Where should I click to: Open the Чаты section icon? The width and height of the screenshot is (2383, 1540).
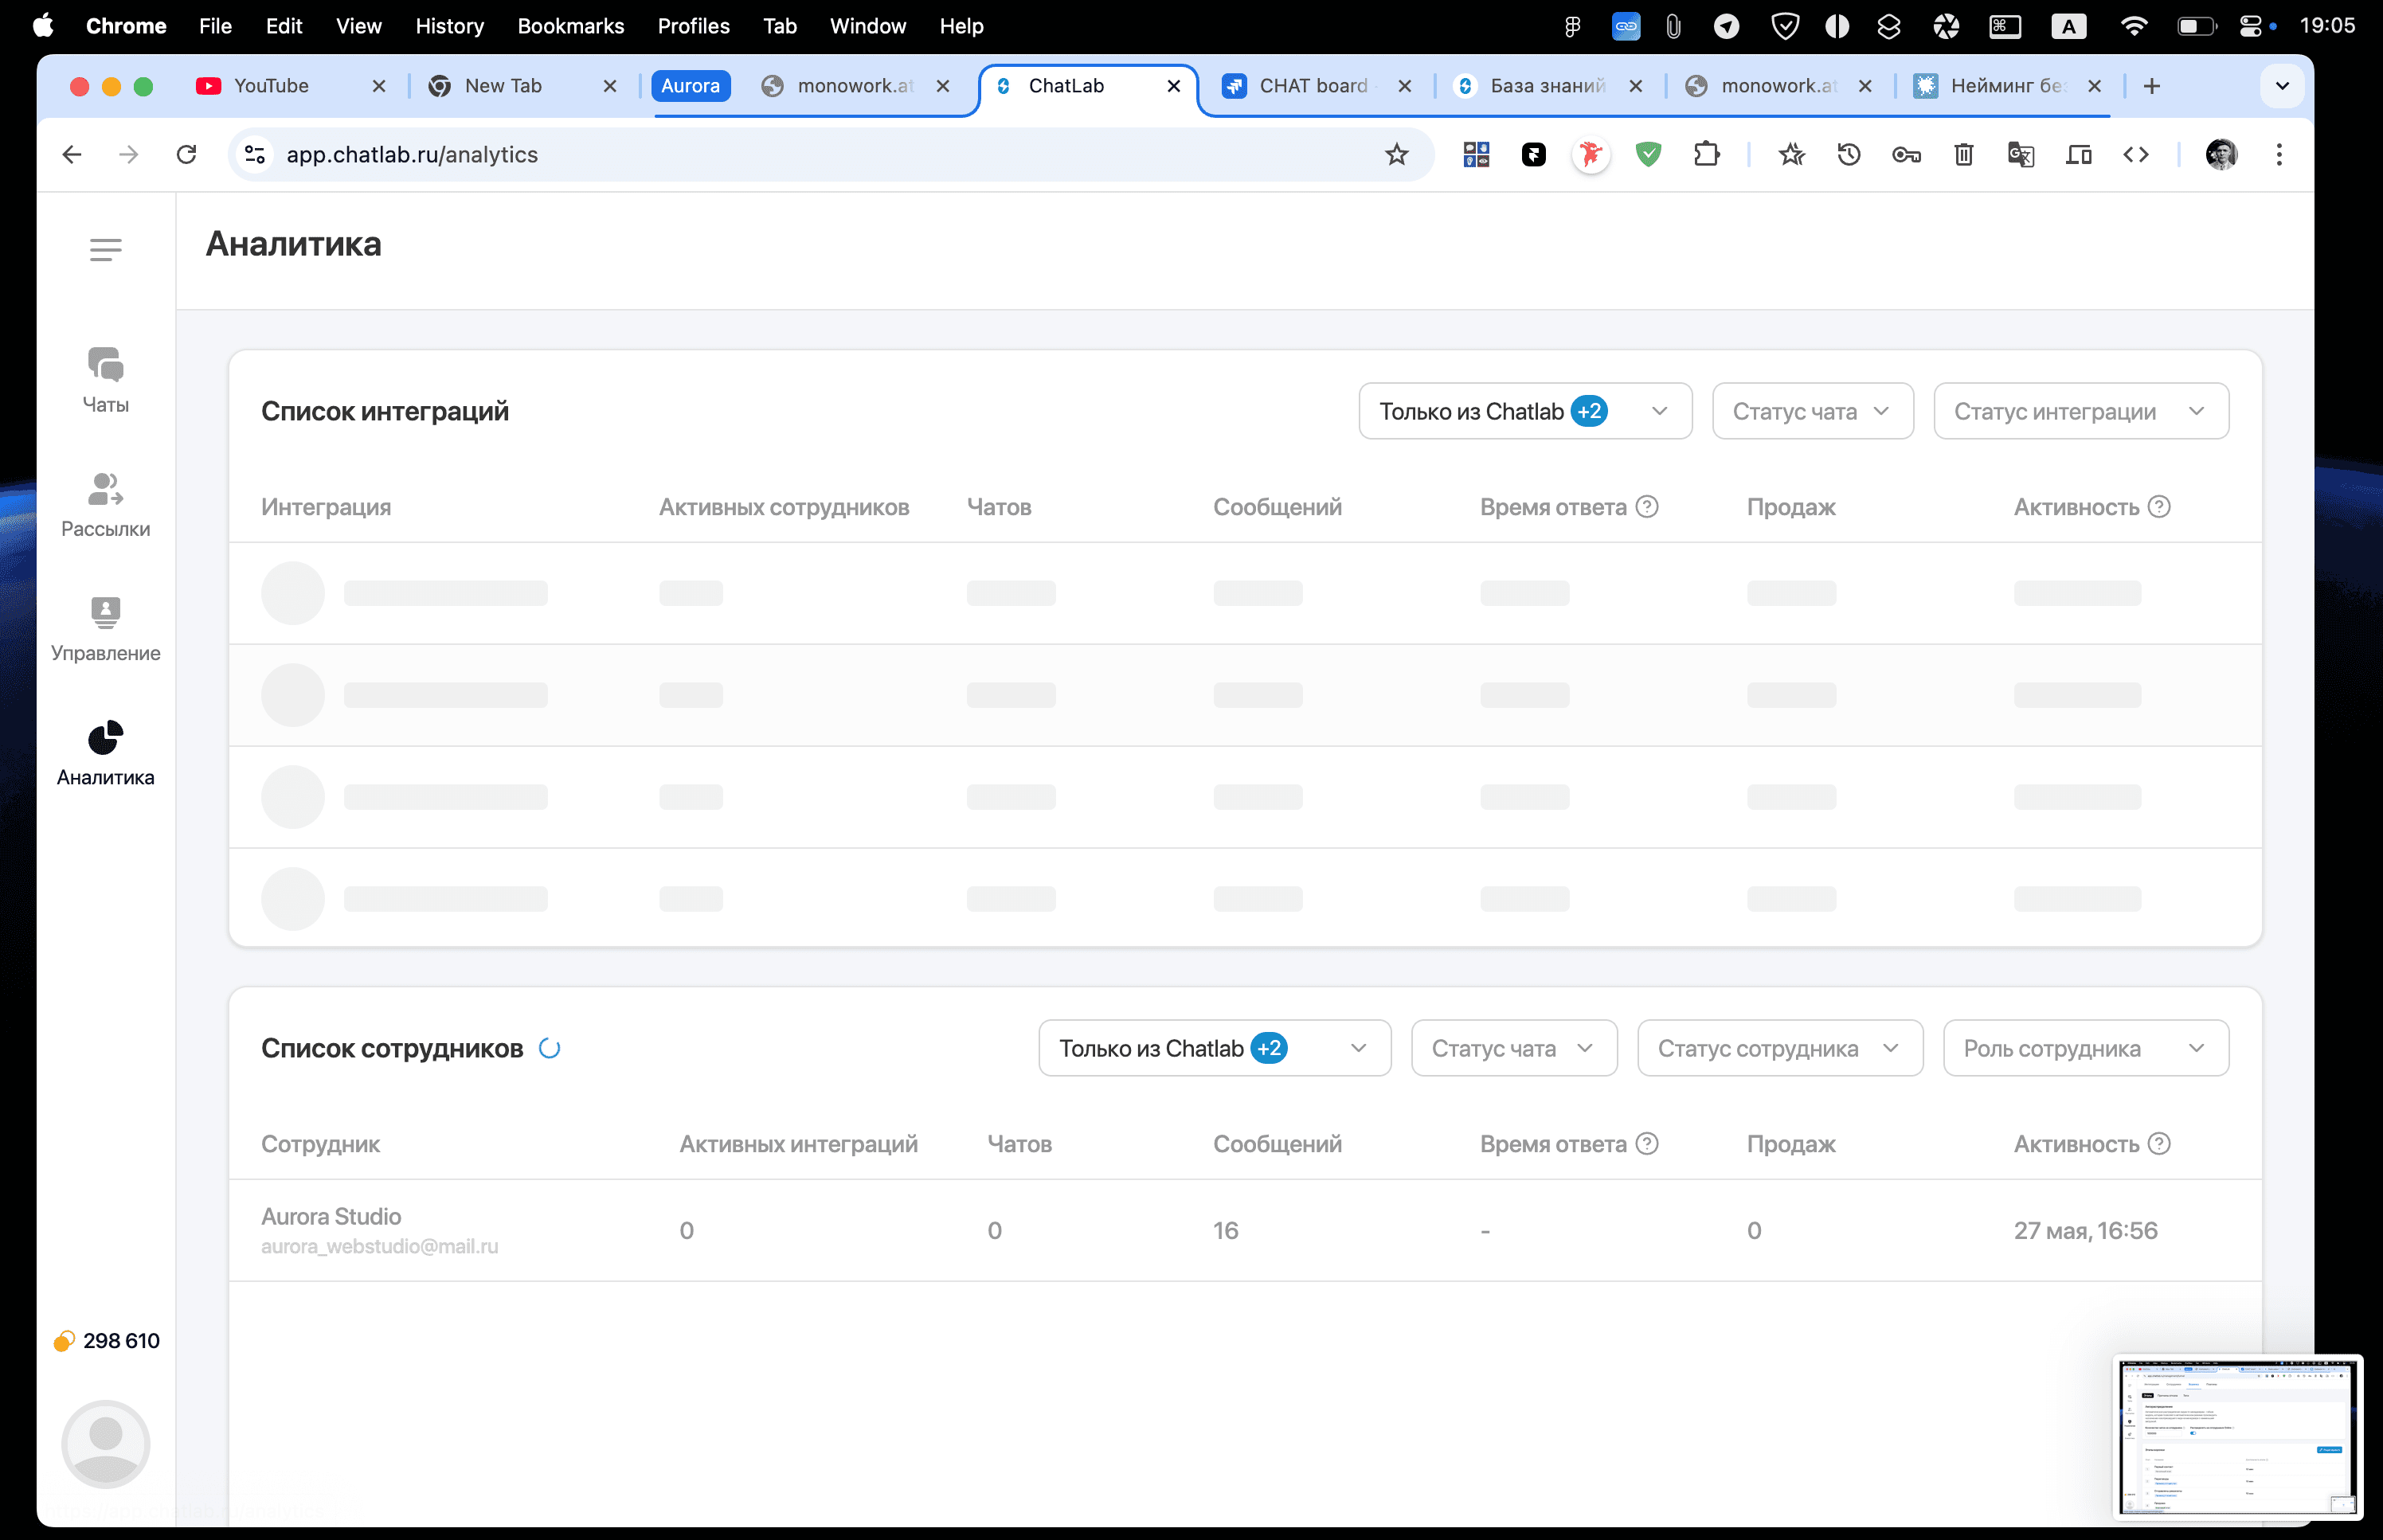105,365
